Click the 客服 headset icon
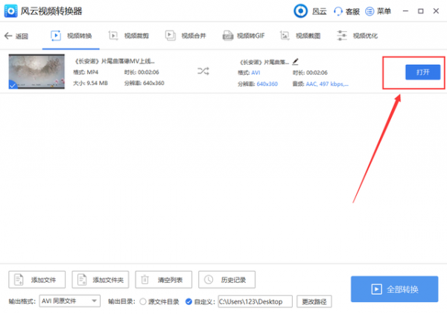 337,11
